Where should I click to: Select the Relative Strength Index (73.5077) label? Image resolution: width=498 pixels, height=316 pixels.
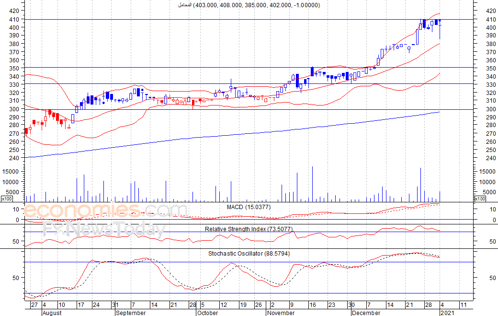click(249, 229)
